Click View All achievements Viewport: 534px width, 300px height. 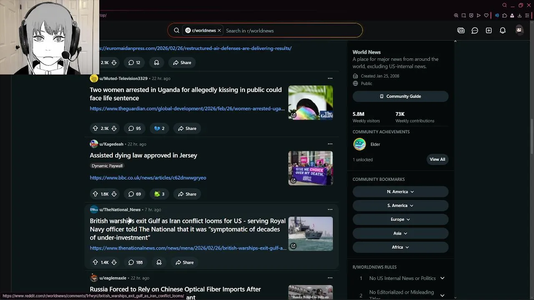(437, 159)
